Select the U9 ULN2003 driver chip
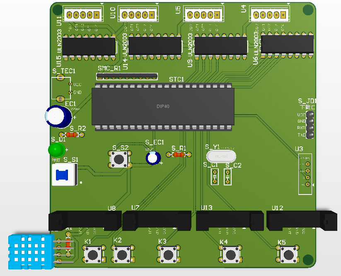 221,46
